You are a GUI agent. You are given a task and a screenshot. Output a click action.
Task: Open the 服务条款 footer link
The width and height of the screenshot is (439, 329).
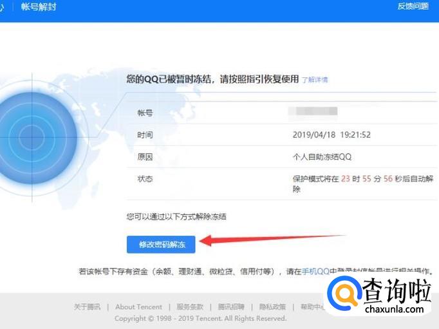click(190, 307)
